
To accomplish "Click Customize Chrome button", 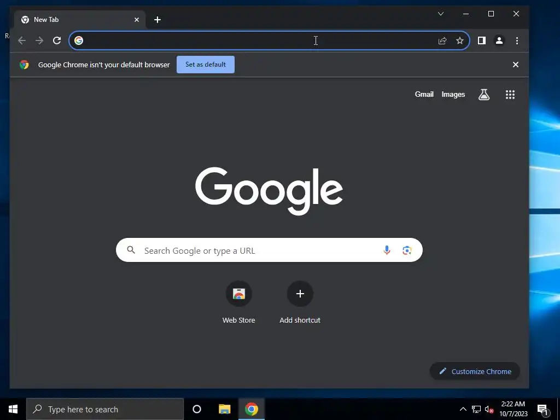I will coord(475,371).
